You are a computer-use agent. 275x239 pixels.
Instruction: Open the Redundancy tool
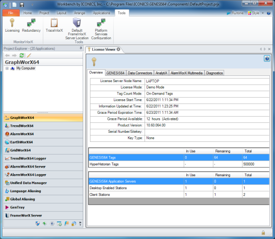(x=31, y=25)
